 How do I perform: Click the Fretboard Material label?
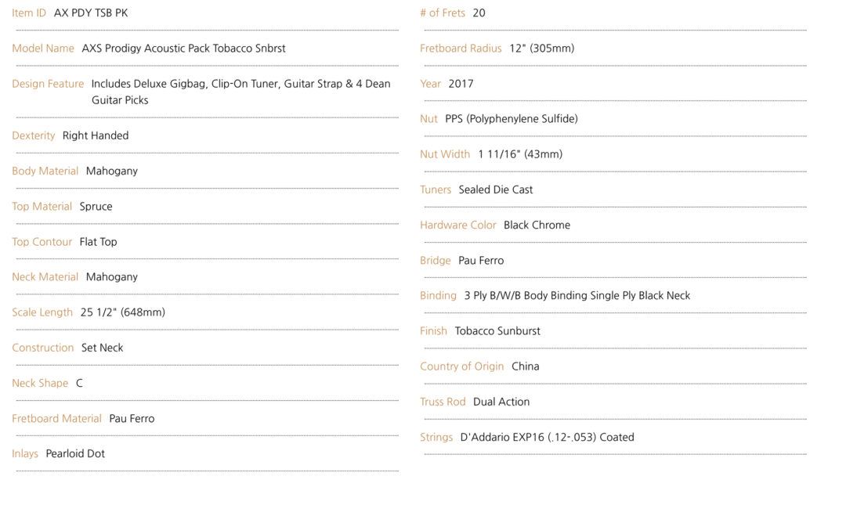[x=56, y=419]
